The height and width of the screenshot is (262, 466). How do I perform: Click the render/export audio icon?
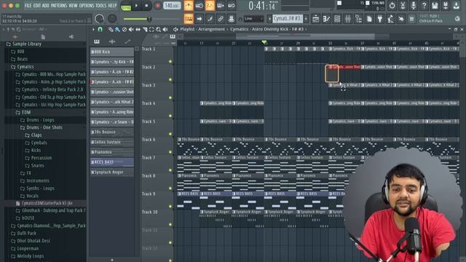point(446,5)
